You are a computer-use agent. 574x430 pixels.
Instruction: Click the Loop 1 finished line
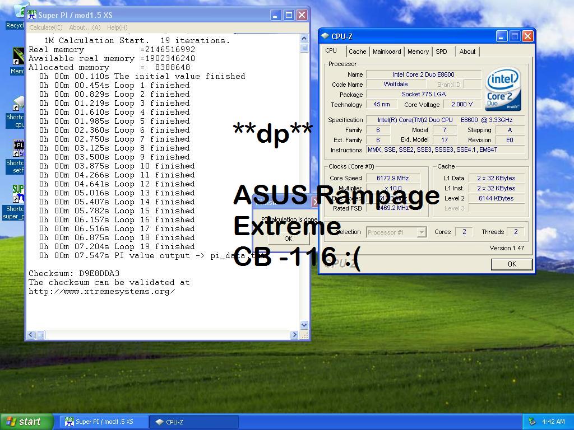tap(114, 85)
